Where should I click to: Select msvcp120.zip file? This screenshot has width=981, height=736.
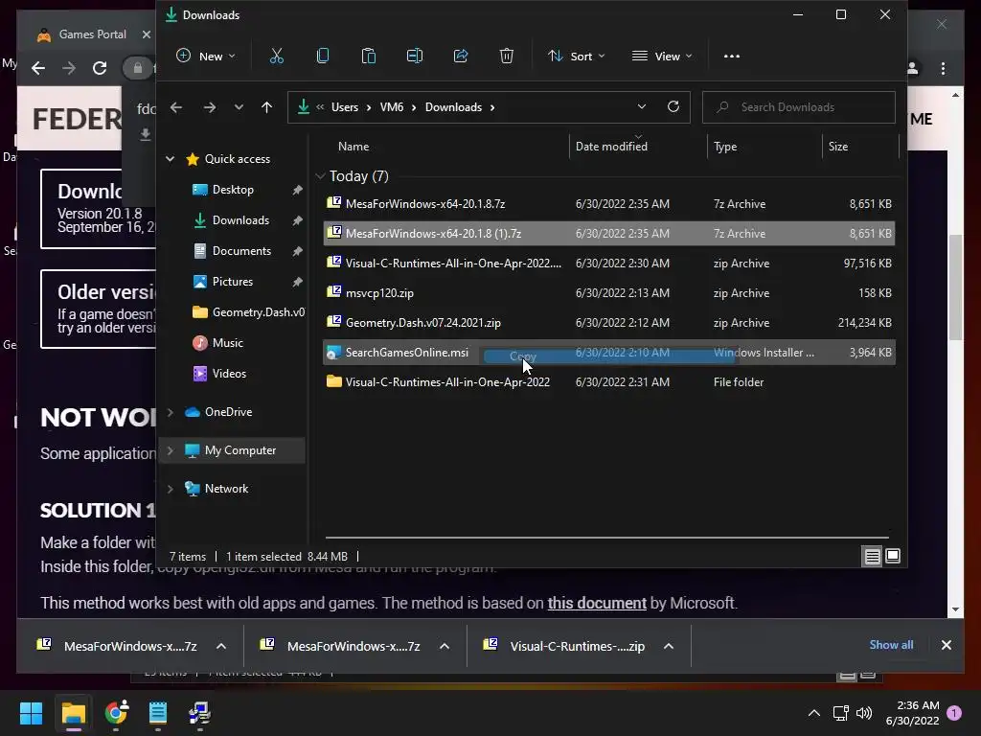608,293
